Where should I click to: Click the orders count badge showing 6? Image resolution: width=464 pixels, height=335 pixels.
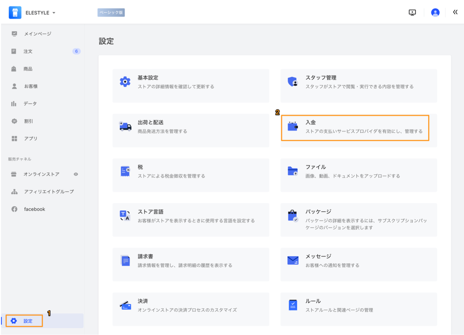[x=76, y=51]
